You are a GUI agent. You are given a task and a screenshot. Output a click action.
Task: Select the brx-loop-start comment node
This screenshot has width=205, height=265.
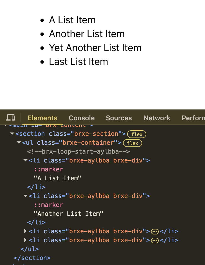[78, 152]
